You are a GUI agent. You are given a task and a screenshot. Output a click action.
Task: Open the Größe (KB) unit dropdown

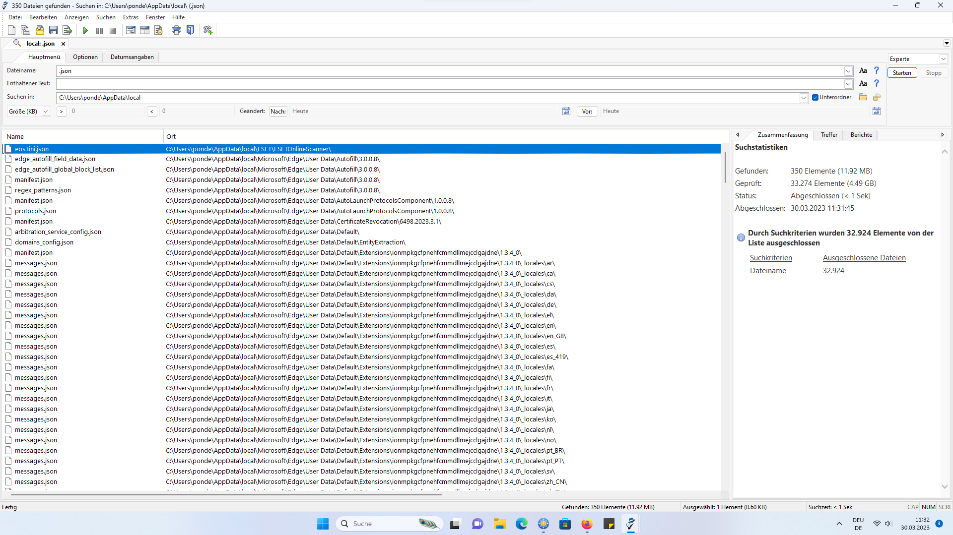(x=46, y=112)
